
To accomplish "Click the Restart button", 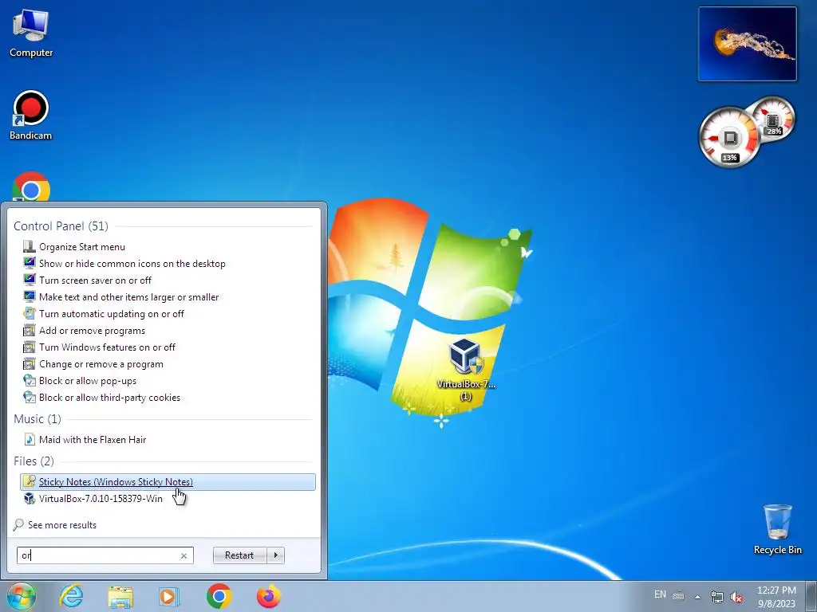I will pyautogui.click(x=239, y=555).
